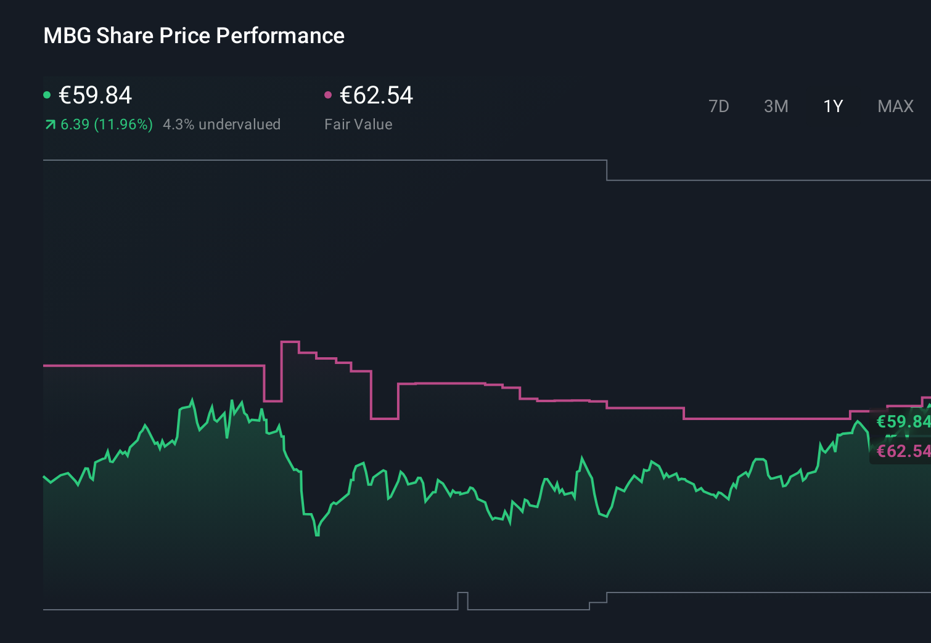Click the highest peak of pink line

coord(290,342)
